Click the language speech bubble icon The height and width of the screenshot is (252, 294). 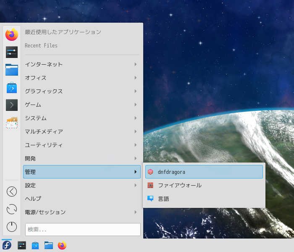[x=150, y=199]
